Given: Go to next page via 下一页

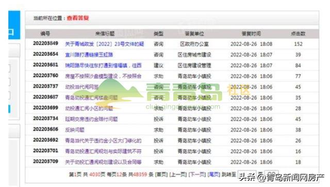Looking at the screenshot, I should [x=197, y=175].
